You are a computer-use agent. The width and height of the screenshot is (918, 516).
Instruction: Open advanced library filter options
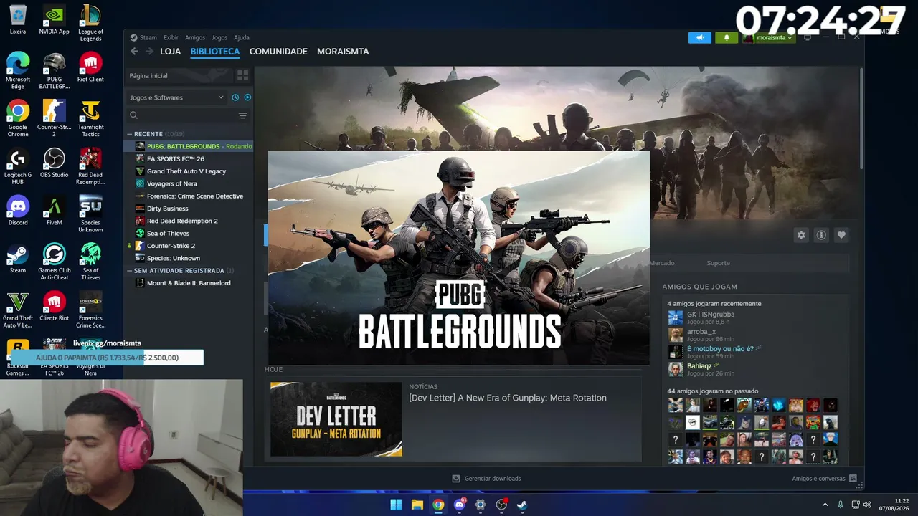[242, 115]
